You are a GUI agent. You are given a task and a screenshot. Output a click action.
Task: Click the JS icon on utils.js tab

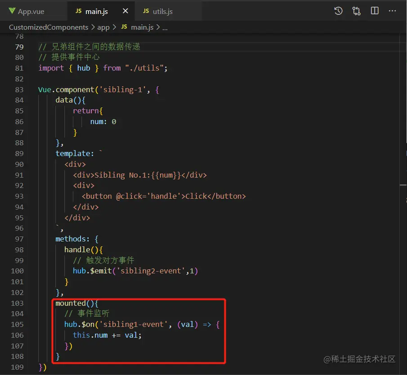[146, 11]
